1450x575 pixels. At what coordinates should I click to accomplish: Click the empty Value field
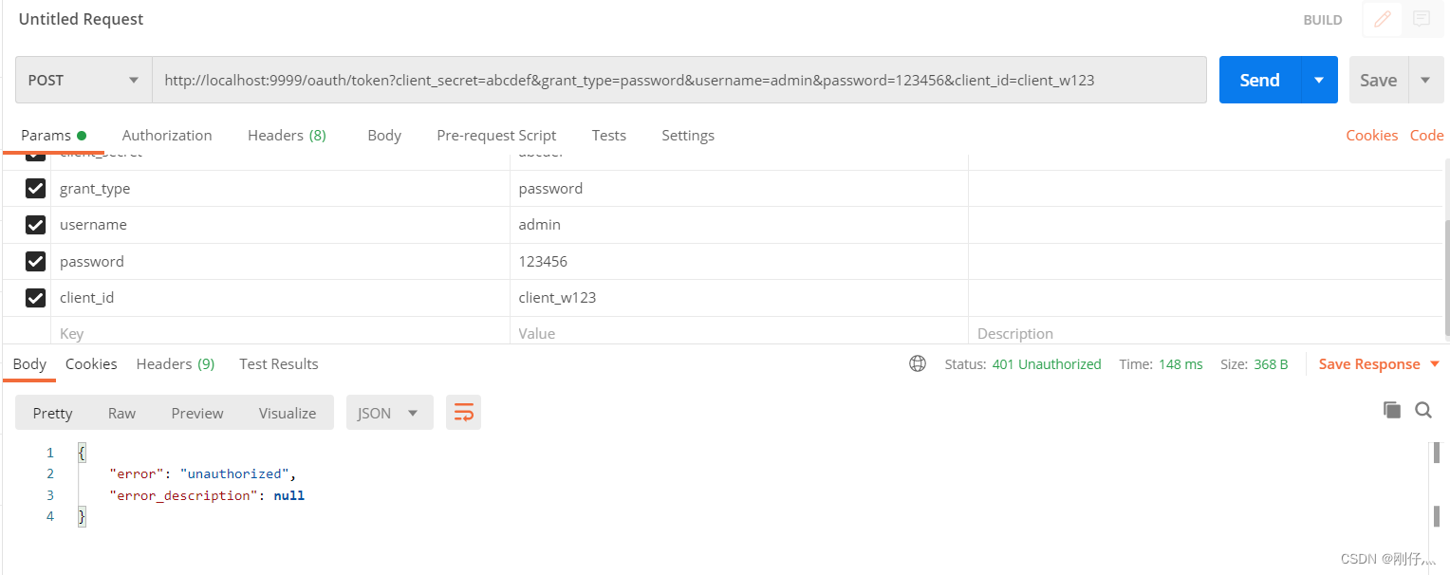(x=739, y=332)
